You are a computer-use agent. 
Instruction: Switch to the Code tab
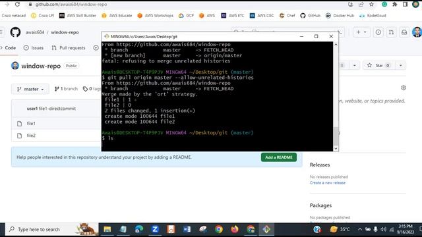(x=8, y=48)
